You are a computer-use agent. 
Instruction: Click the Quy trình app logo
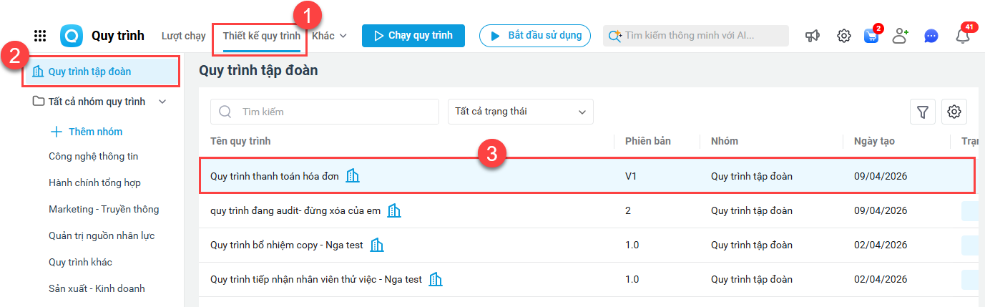click(72, 36)
